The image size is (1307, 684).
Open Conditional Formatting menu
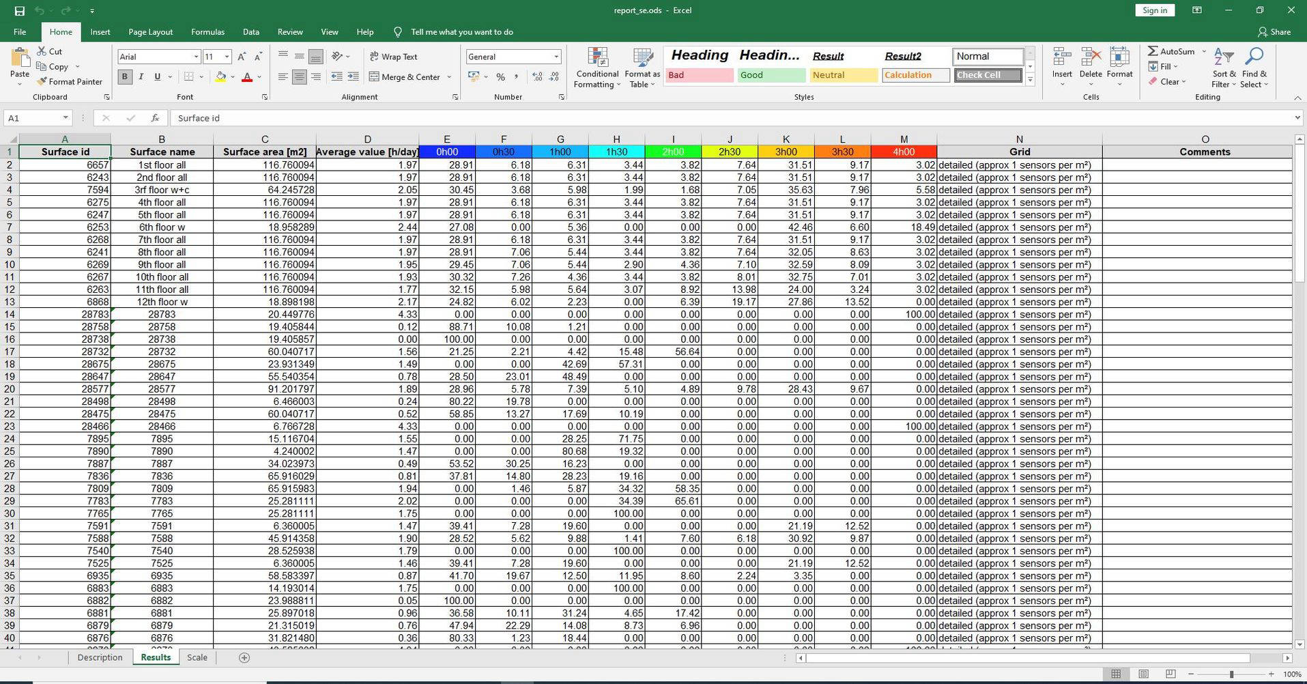[597, 68]
